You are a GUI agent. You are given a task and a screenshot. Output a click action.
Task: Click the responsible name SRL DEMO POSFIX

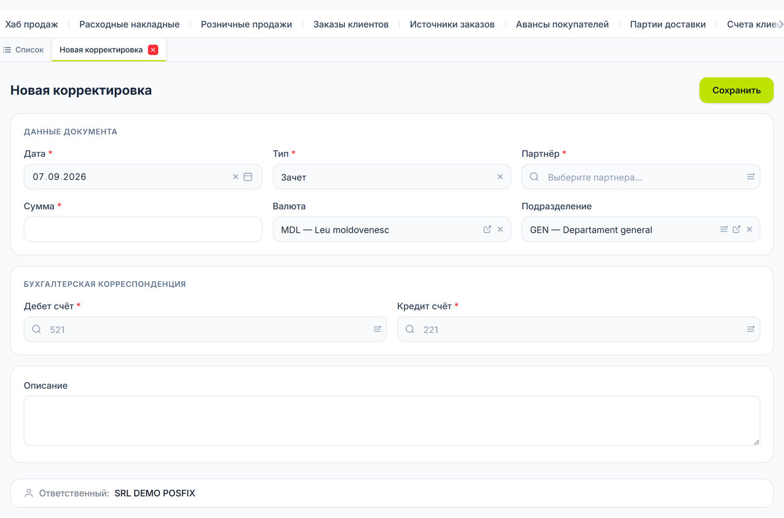[155, 493]
